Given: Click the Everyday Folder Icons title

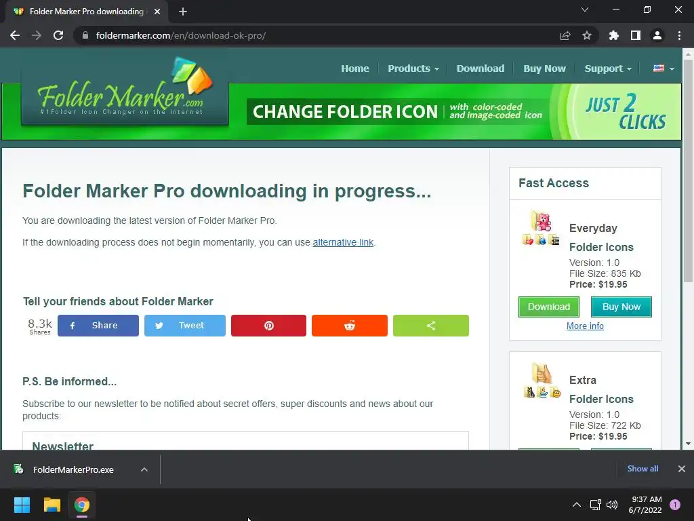Looking at the screenshot, I should click(x=601, y=237).
